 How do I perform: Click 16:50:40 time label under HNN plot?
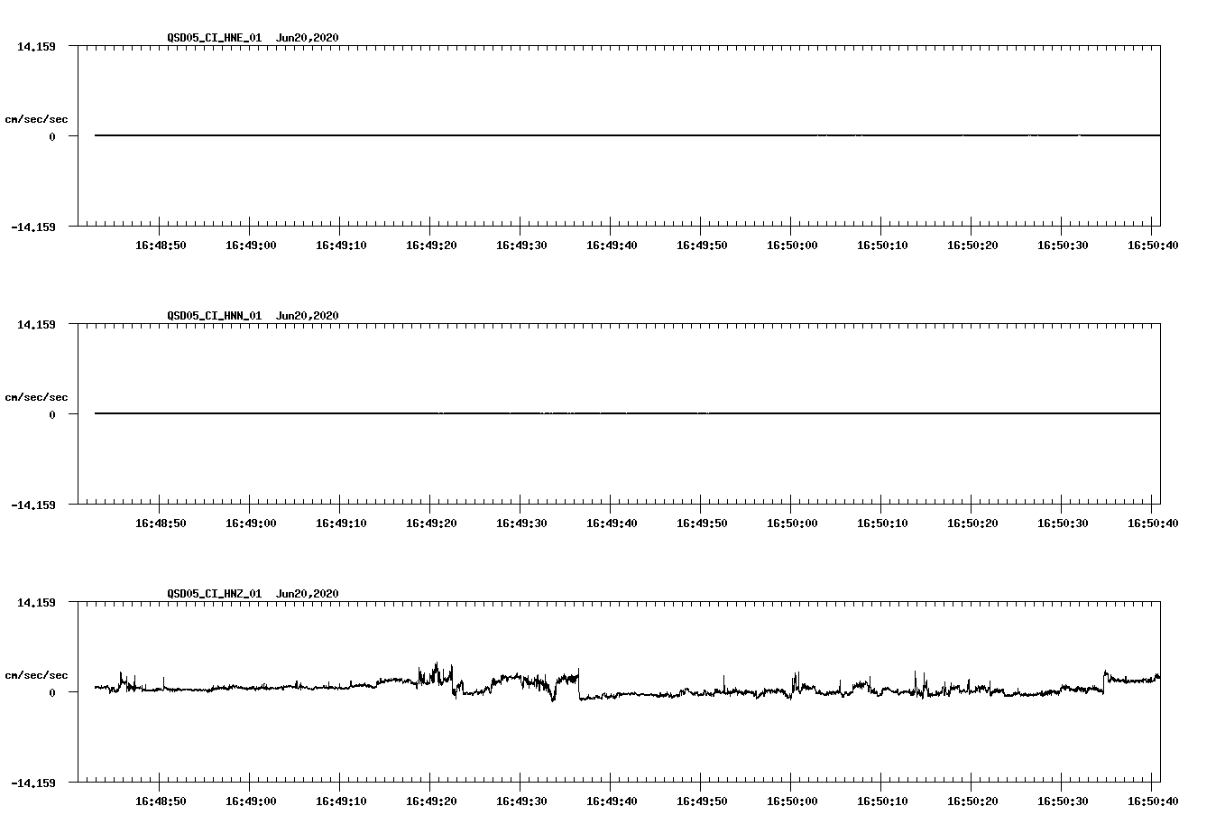coord(1153,524)
